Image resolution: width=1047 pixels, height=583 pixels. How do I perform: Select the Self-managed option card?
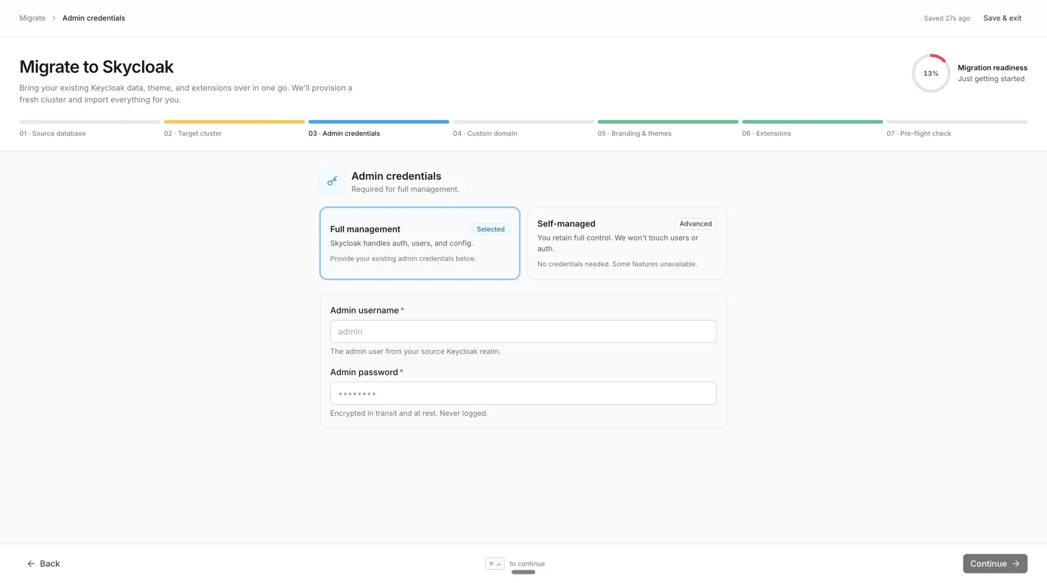coord(627,243)
